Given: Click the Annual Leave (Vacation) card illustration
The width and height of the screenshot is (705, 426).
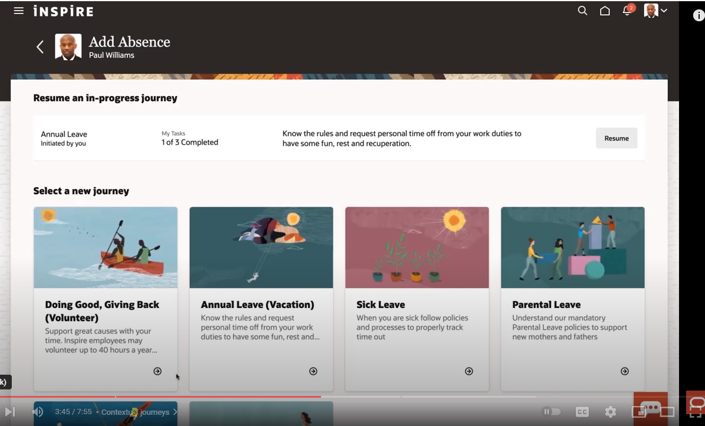Looking at the screenshot, I should coord(261,247).
